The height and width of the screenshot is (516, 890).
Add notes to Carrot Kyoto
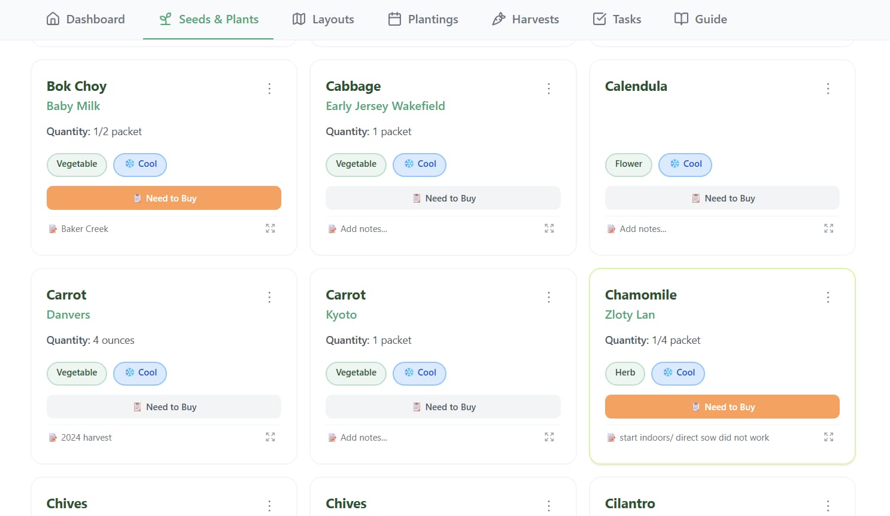click(364, 438)
